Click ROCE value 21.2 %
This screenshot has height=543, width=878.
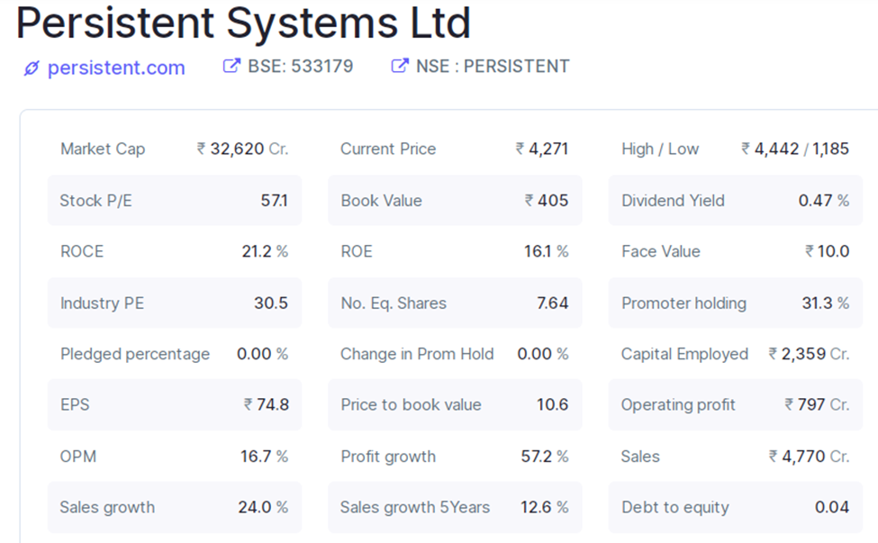tap(265, 251)
